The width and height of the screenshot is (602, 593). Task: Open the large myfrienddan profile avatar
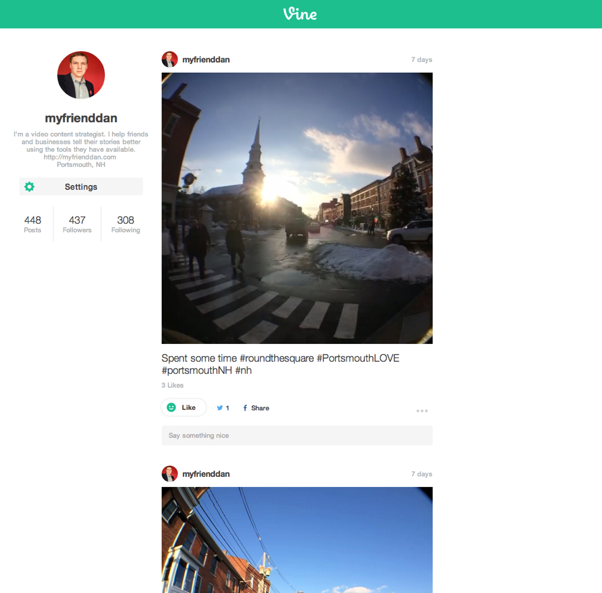tap(81, 75)
